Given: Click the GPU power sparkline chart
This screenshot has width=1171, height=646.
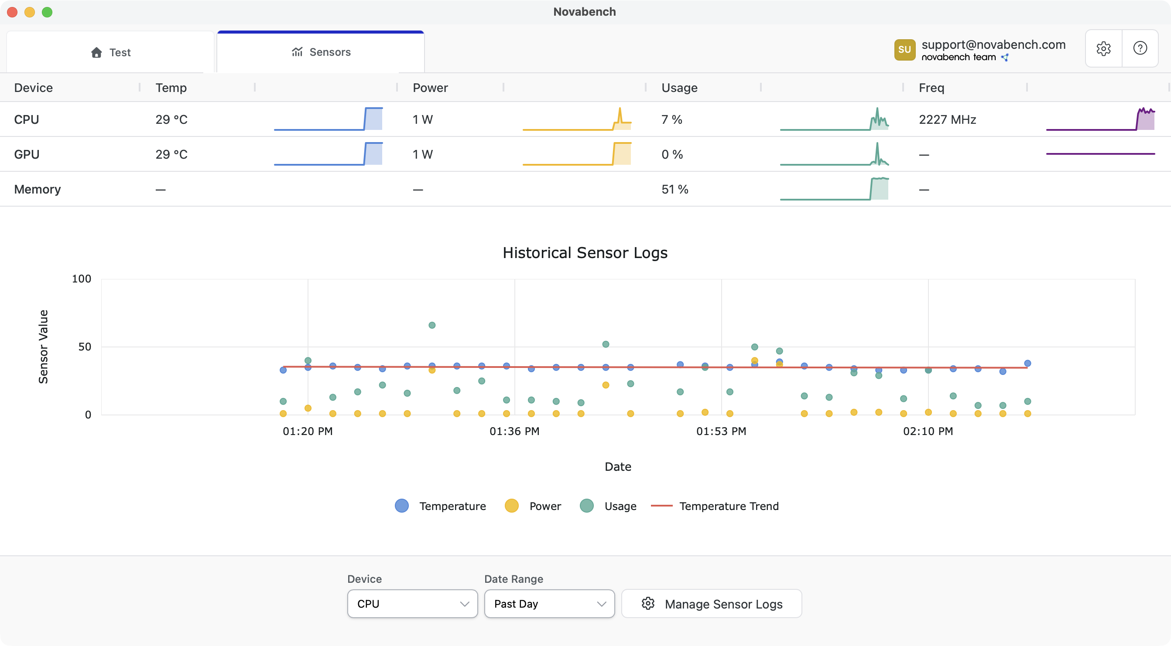Looking at the screenshot, I should (x=577, y=154).
